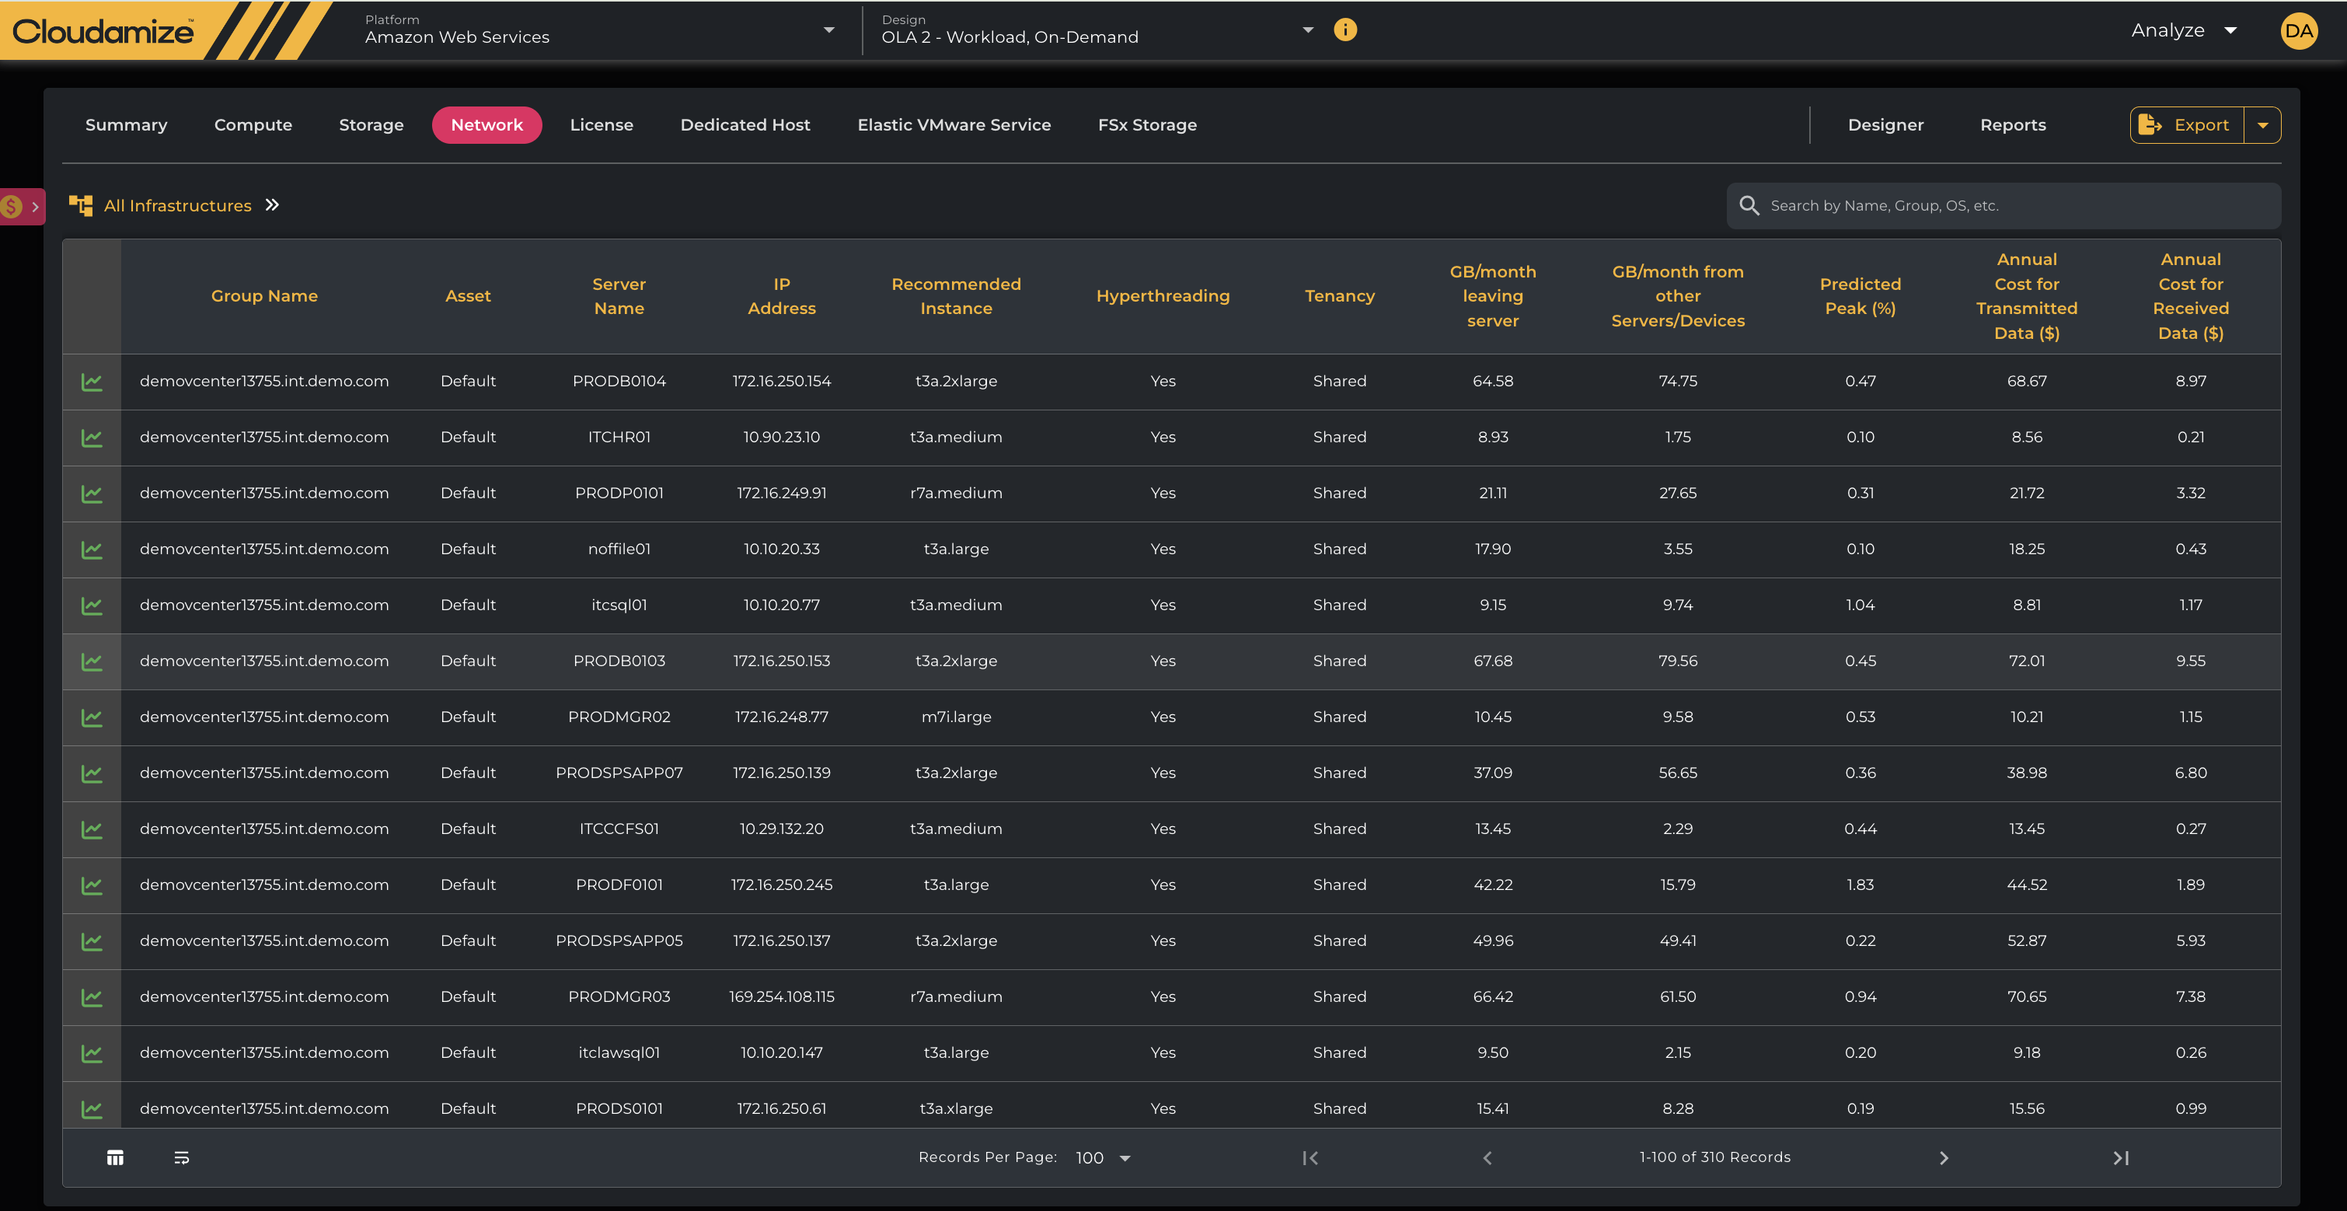The image size is (2347, 1211).
Task: Switch to the Compute tab
Action: (x=253, y=126)
